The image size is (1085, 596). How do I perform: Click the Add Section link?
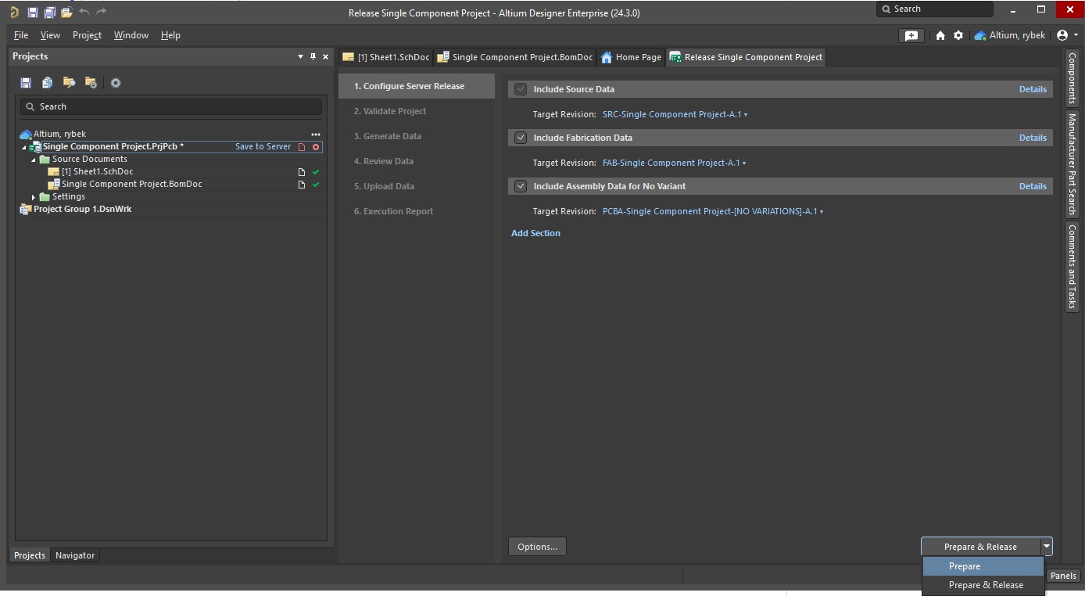[x=535, y=233]
